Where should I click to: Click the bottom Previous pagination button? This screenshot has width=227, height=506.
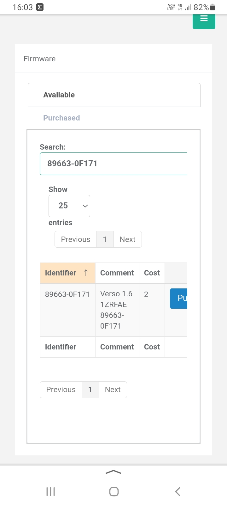click(61, 390)
